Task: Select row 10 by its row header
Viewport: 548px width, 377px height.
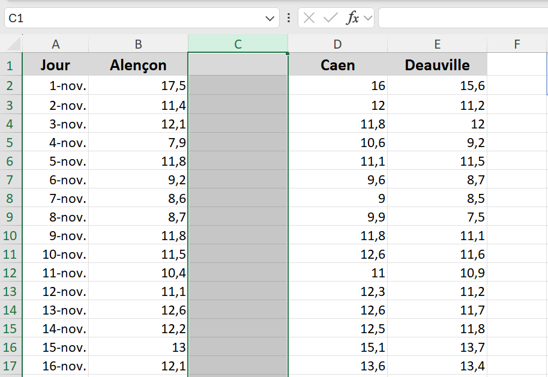Action: [10, 235]
